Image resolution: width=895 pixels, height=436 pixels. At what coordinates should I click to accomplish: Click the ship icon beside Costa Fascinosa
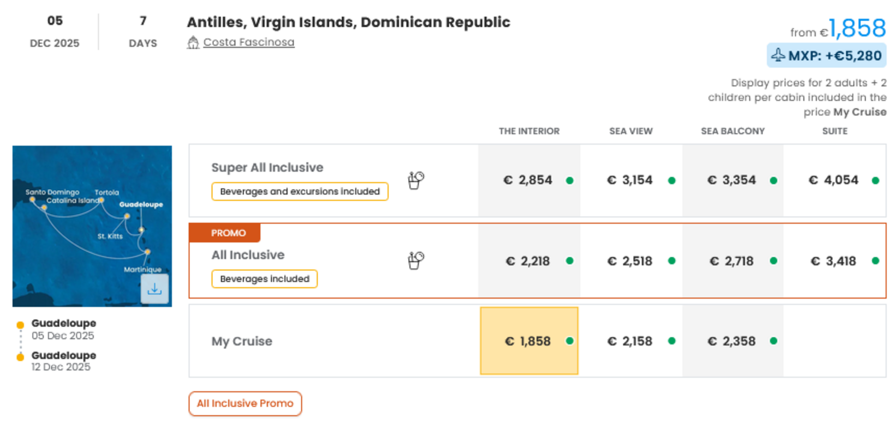coord(193,43)
